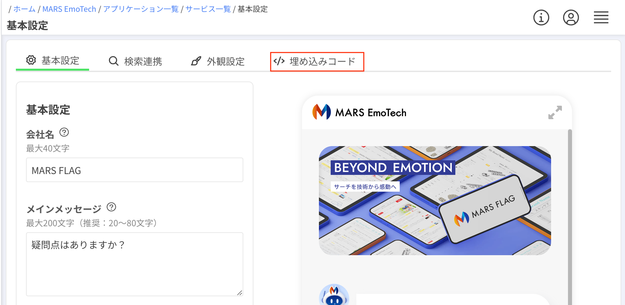Expand the chat preview widget
This screenshot has width=625, height=305.
tap(555, 112)
